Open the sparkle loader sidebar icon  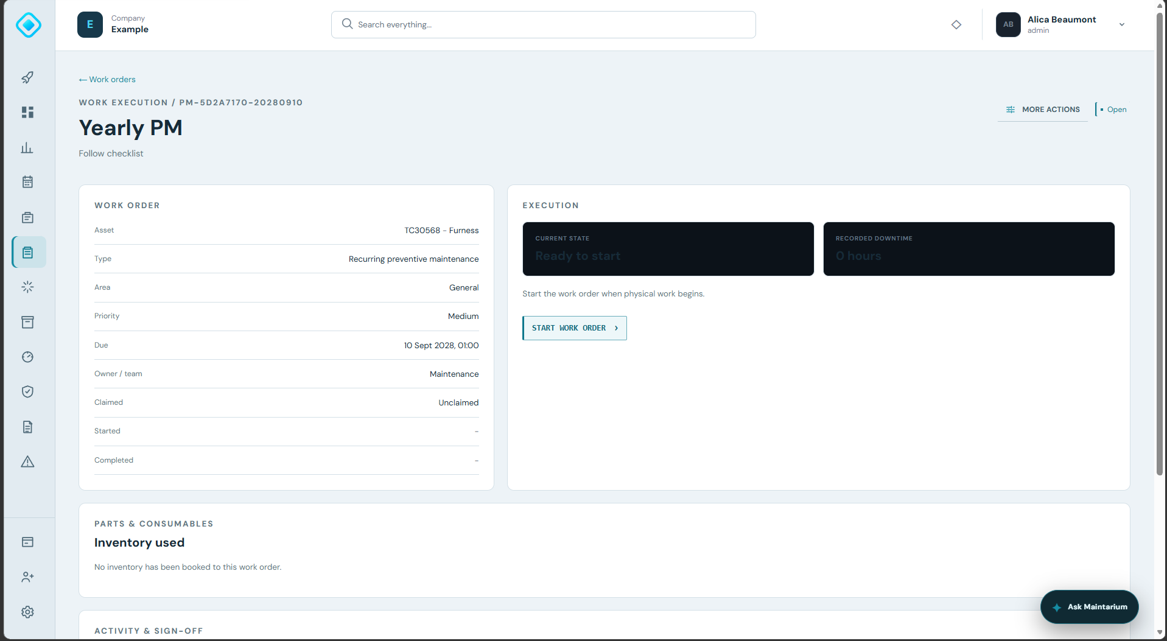coord(27,287)
